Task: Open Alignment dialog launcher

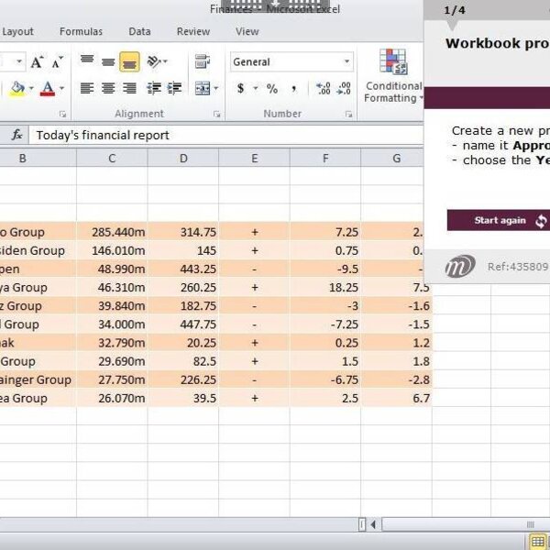Action: click(x=216, y=114)
